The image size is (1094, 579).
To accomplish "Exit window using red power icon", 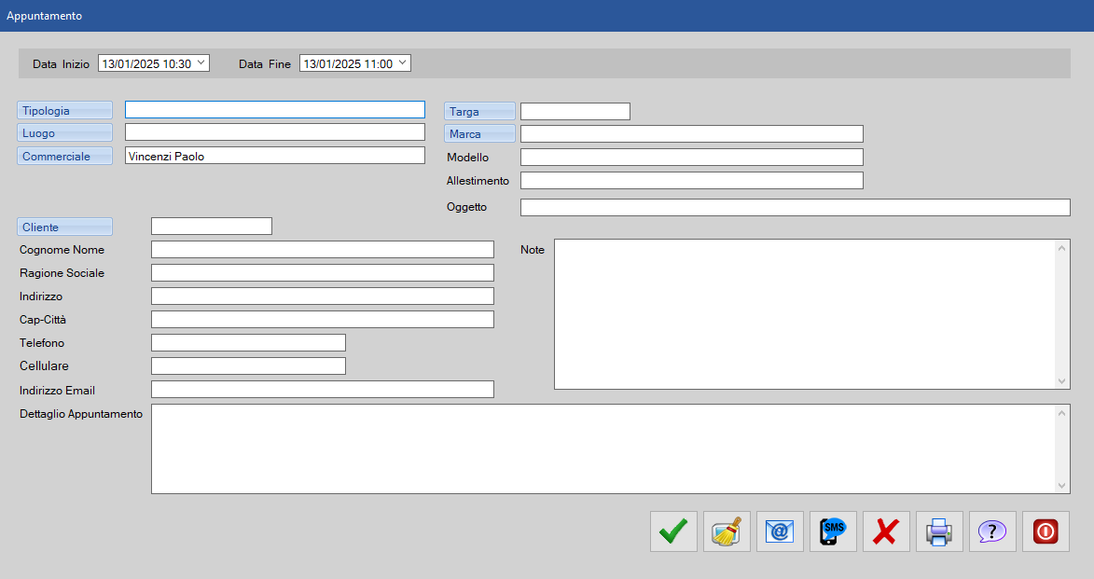I will tap(1046, 531).
